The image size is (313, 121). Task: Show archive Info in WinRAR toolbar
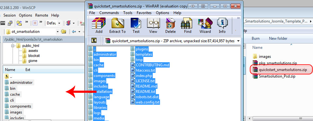[x=222, y=25]
